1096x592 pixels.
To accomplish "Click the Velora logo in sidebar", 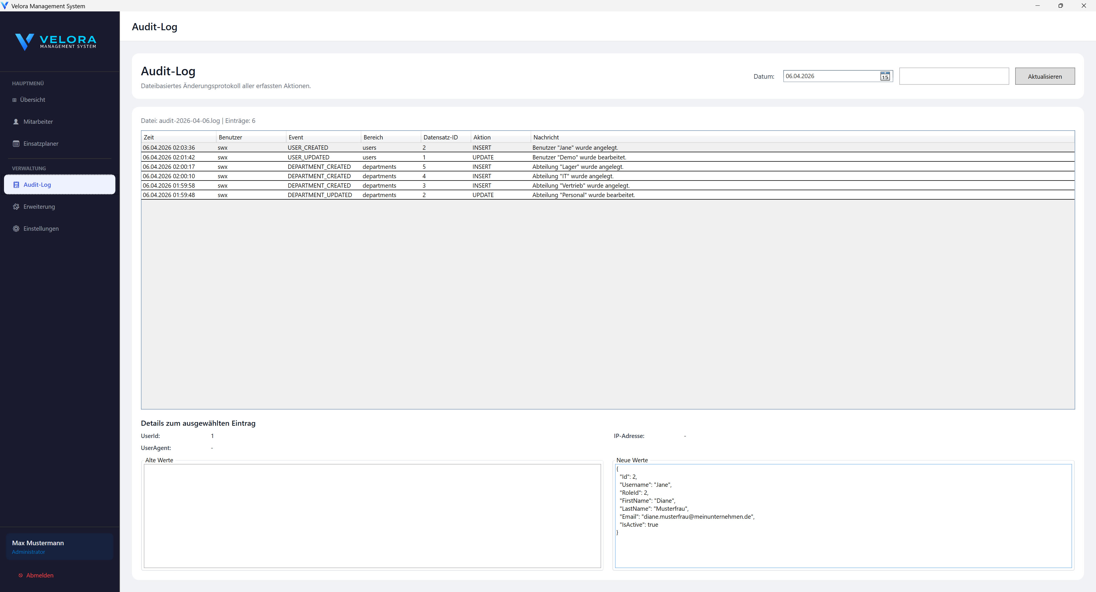I will coord(56,42).
